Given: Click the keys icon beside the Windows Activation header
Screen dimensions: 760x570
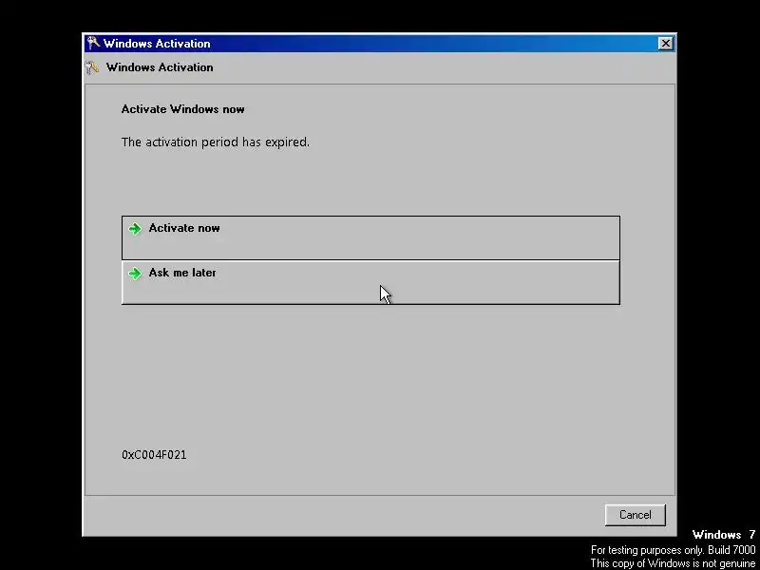Looking at the screenshot, I should [92, 67].
